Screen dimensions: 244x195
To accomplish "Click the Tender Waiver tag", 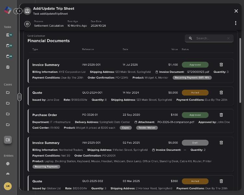I will tap(147, 128).
